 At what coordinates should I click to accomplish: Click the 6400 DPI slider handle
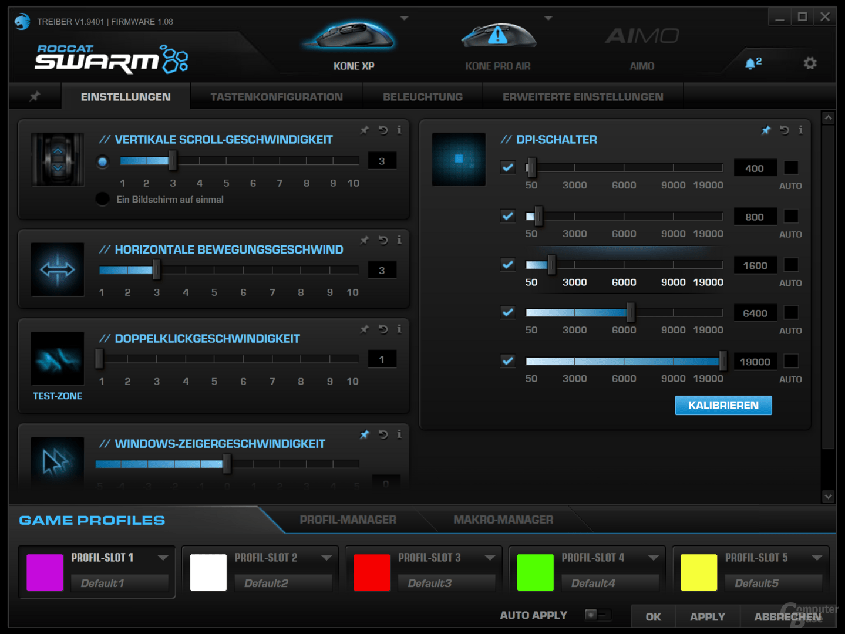pyautogui.click(x=631, y=312)
